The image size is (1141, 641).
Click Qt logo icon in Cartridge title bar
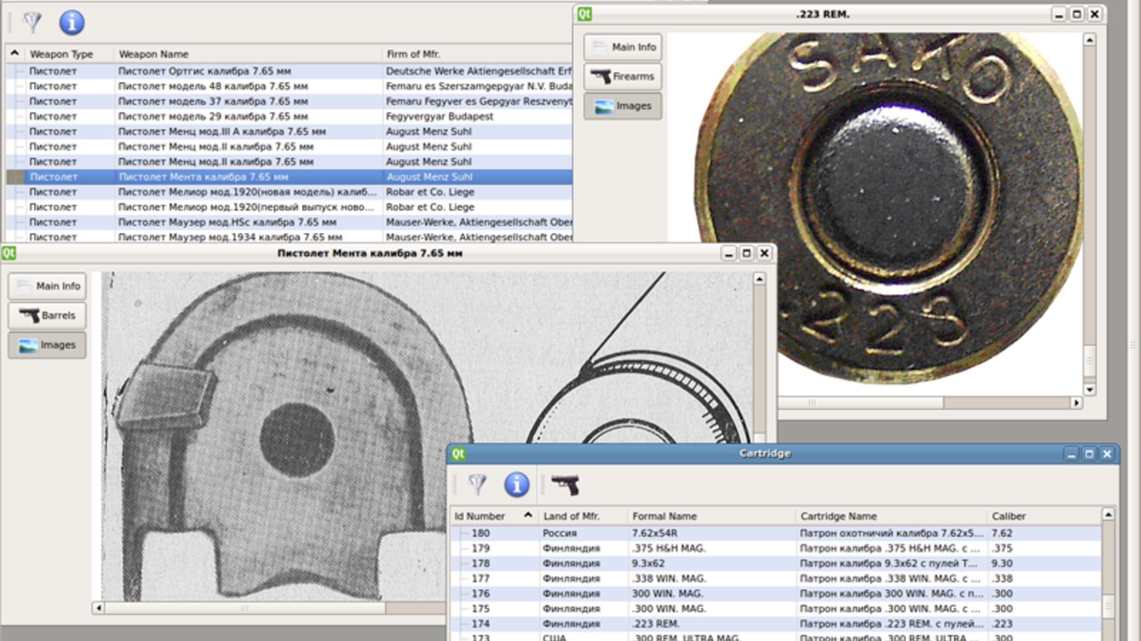coord(458,454)
